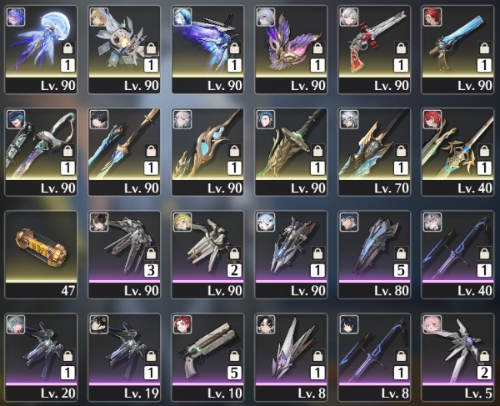Pick the Lv. 80 gauntlet with rank 5
The width and height of the screenshot is (500, 406).
[x=374, y=254]
